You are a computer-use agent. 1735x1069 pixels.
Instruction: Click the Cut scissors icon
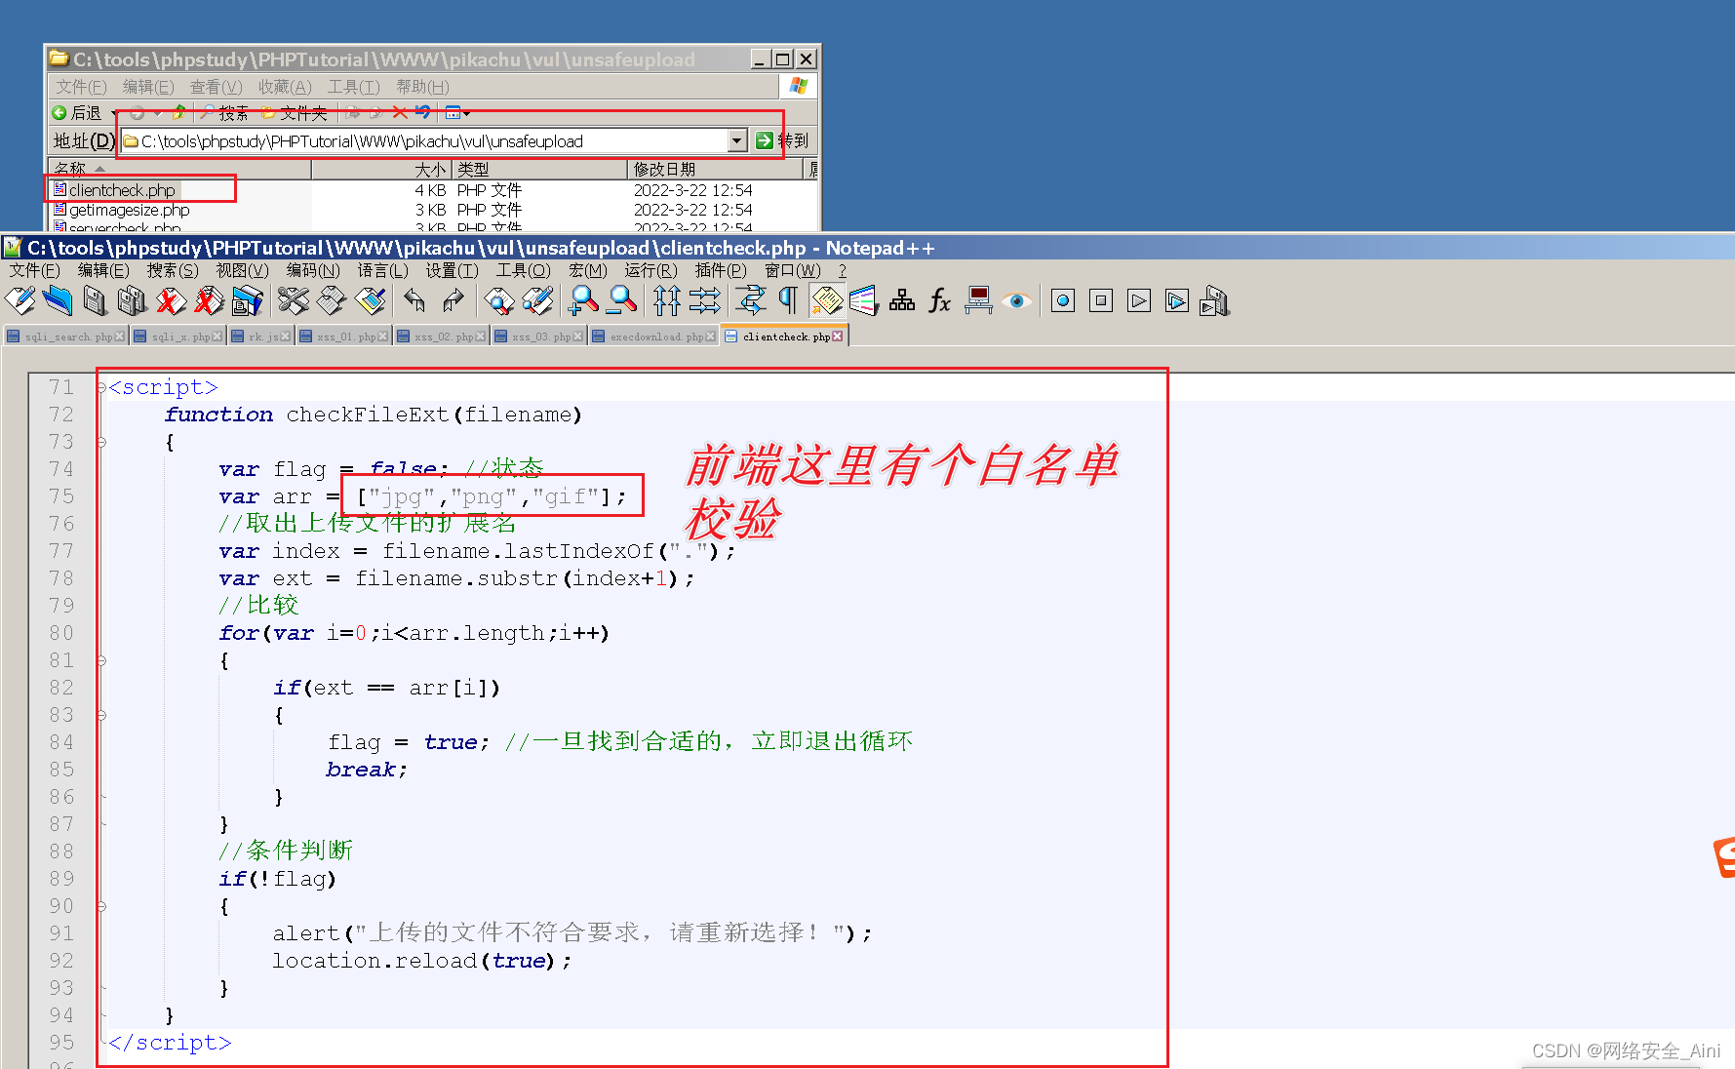(x=293, y=300)
